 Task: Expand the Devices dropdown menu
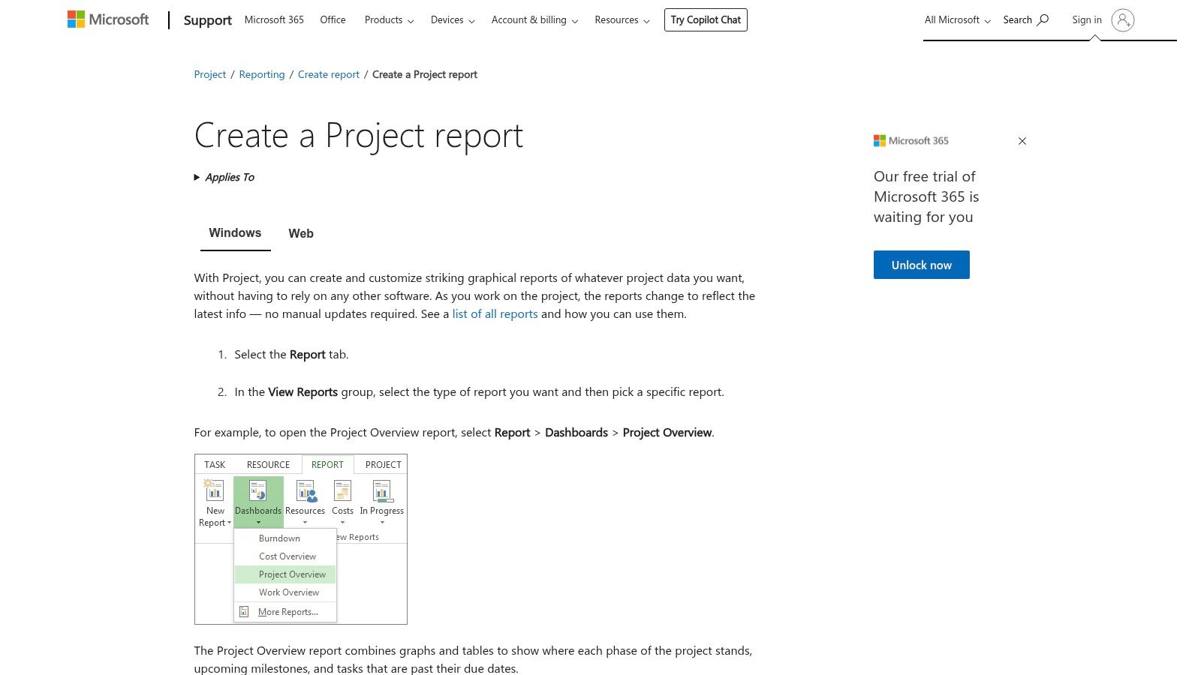point(452,20)
